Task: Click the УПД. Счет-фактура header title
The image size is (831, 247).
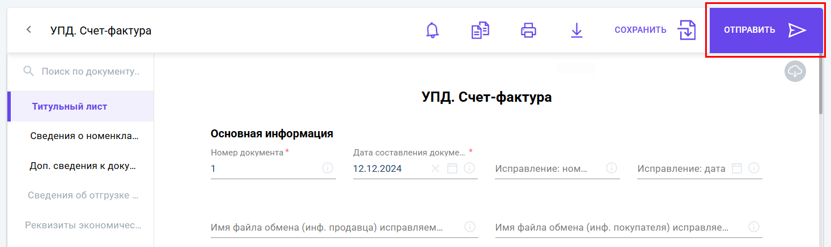Action: pos(101,30)
